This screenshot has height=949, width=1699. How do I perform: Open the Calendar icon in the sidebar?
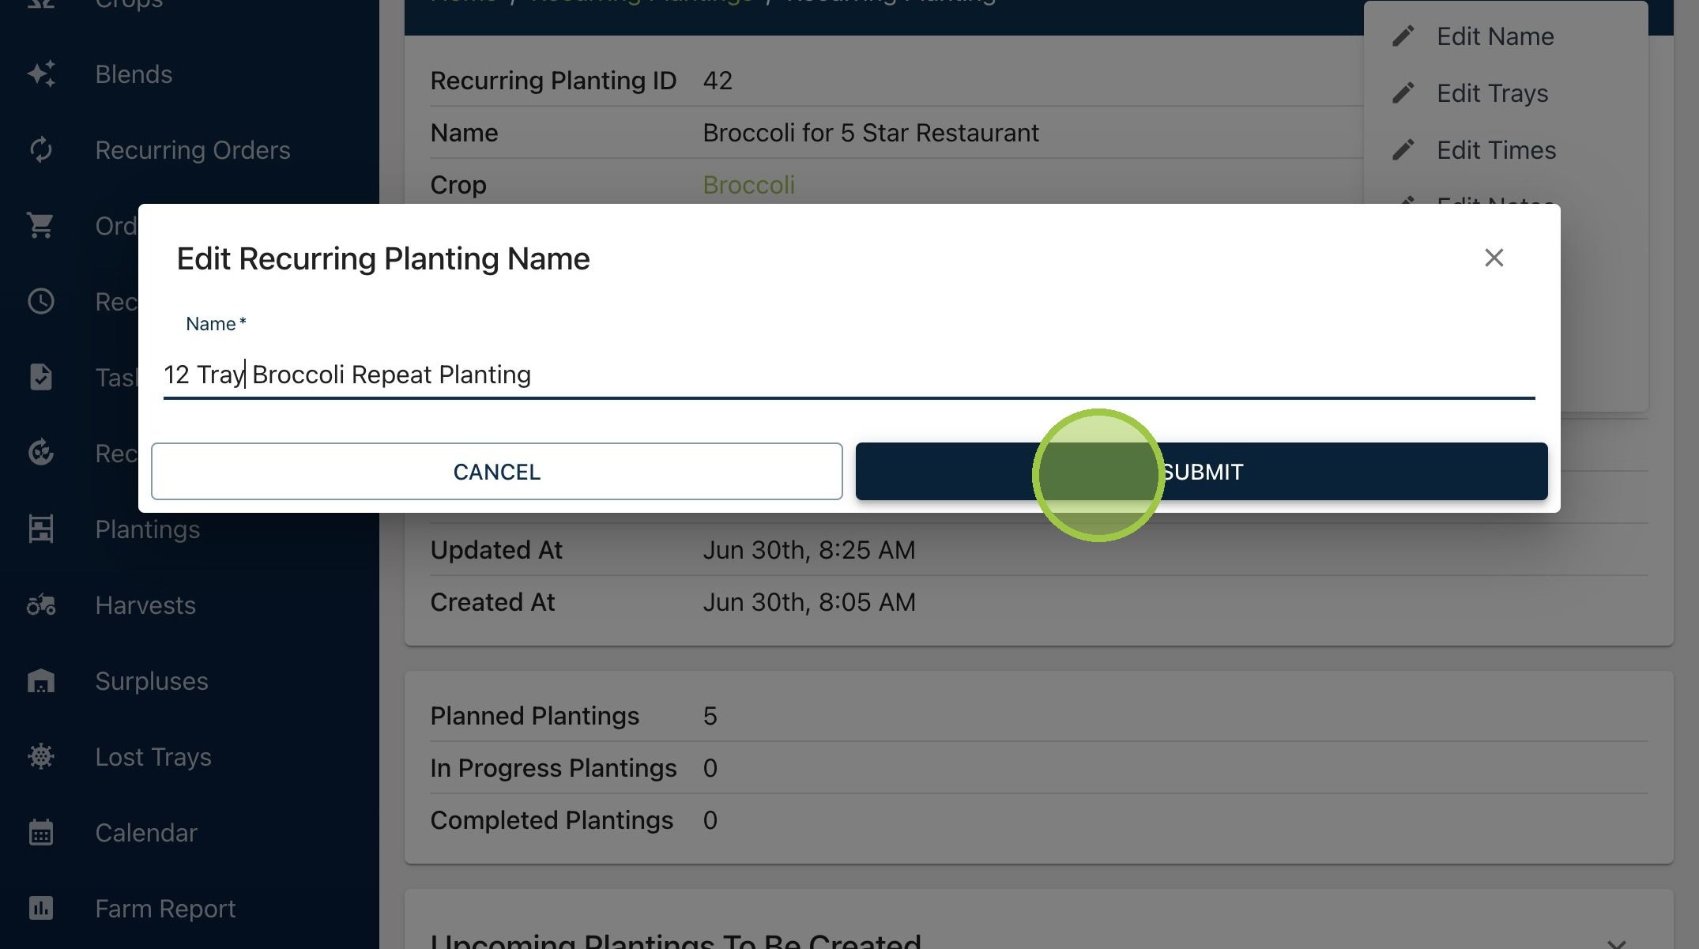pos(41,833)
